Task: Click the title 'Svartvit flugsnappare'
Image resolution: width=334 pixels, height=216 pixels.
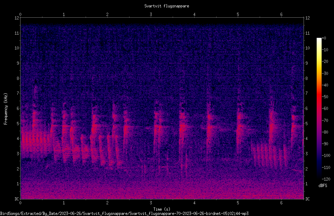Action: (167, 6)
